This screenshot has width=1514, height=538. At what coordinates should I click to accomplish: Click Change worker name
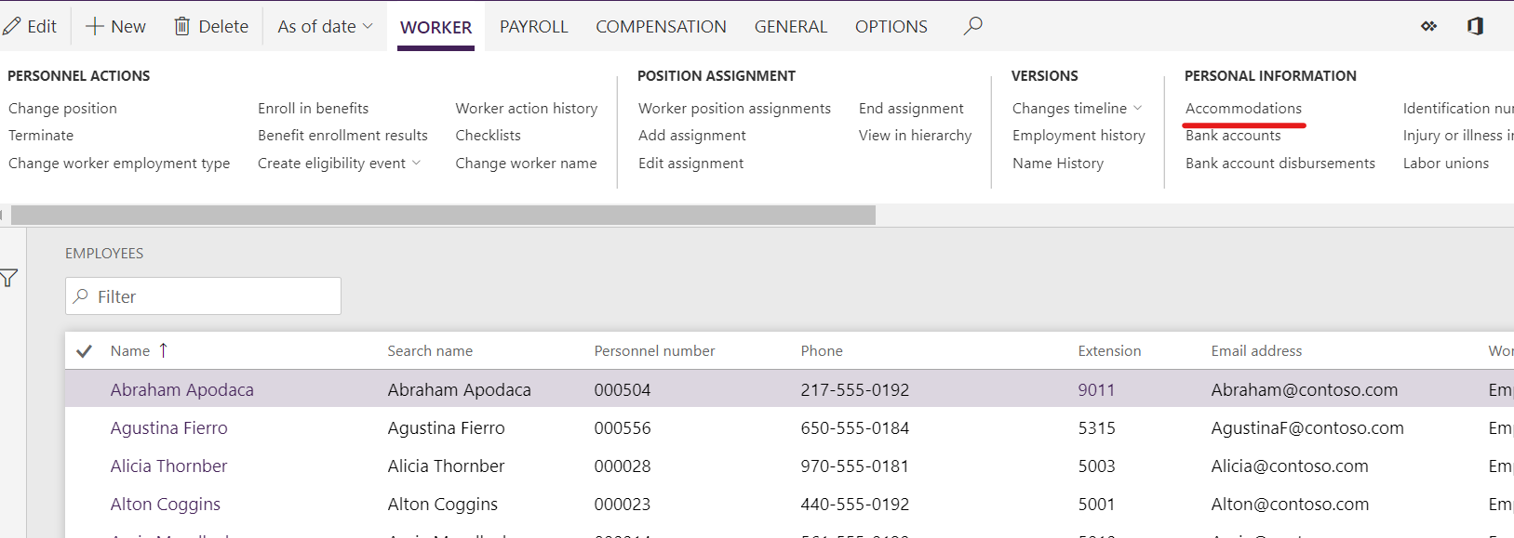526,163
